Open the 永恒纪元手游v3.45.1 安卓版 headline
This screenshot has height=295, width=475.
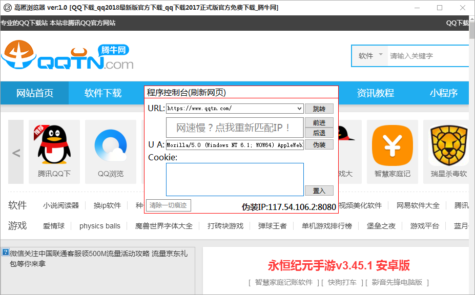[339, 265]
